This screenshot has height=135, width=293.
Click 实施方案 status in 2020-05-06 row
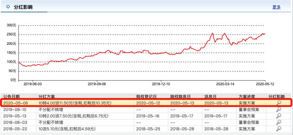pos(247,103)
